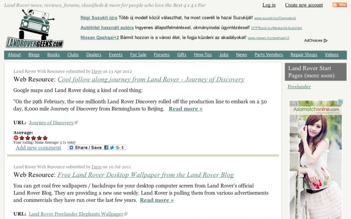Open the Autóhitel használt autóra ad link
The image size is (351, 219).
click(x=107, y=28)
